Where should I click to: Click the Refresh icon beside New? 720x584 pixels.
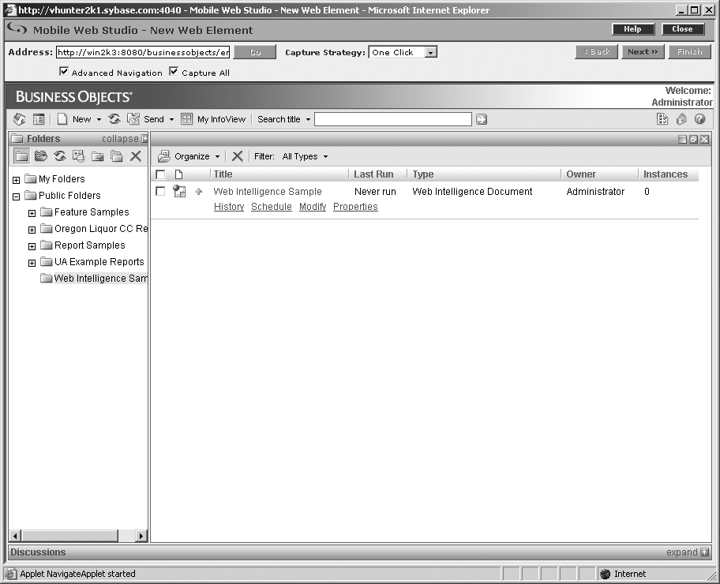(x=114, y=119)
